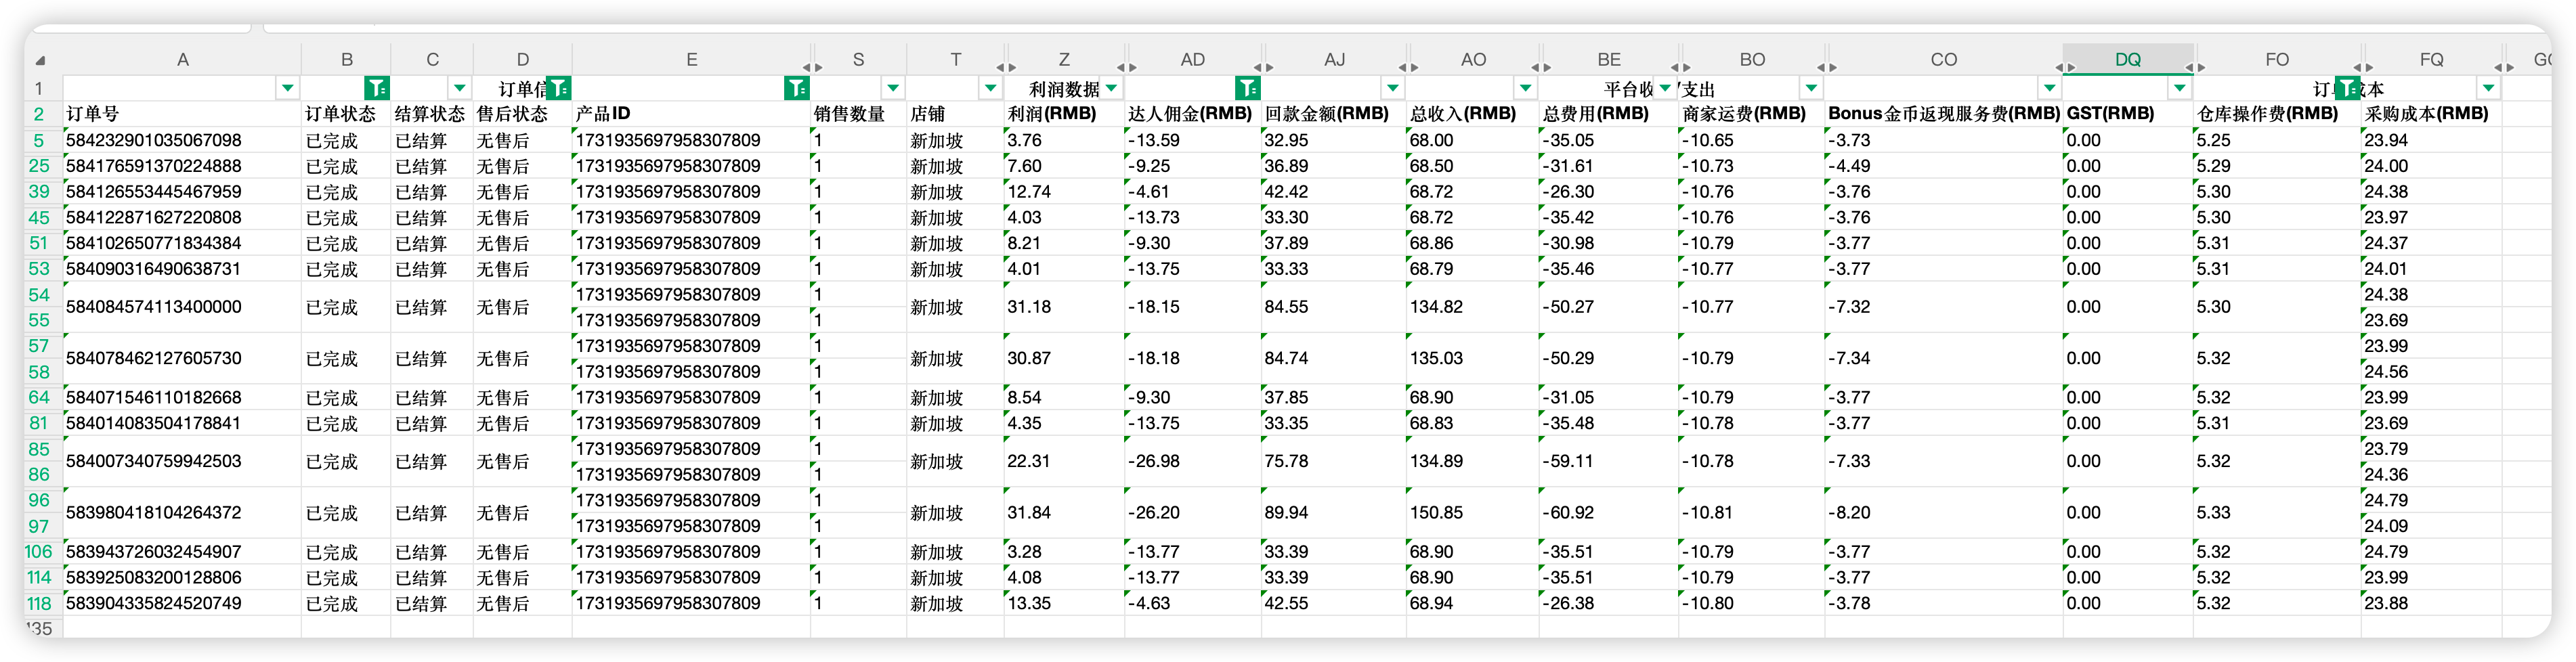Select column Z header

1064,60
